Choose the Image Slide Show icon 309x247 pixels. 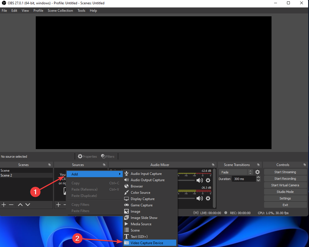pyautogui.click(x=126, y=218)
